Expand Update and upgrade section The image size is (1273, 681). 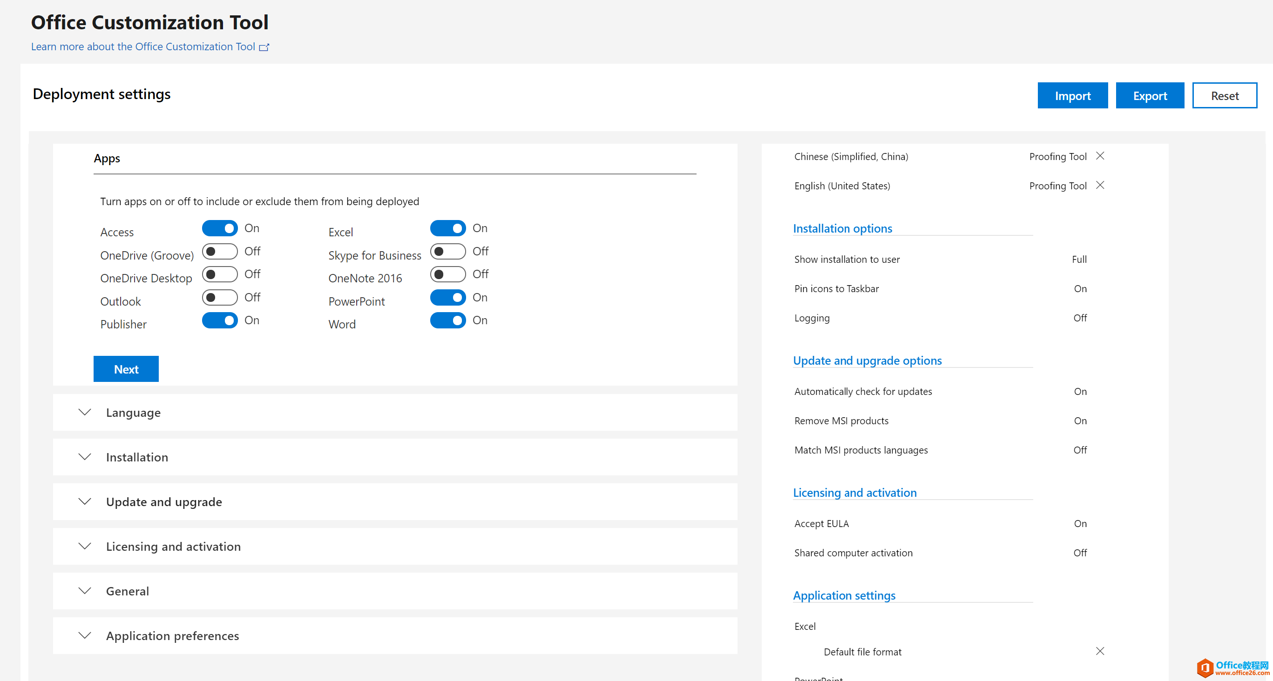pyautogui.click(x=163, y=502)
